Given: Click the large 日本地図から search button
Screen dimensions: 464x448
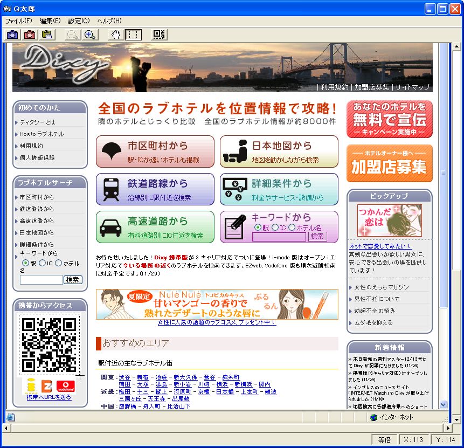Looking at the screenshot, I should (x=279, y=151).
